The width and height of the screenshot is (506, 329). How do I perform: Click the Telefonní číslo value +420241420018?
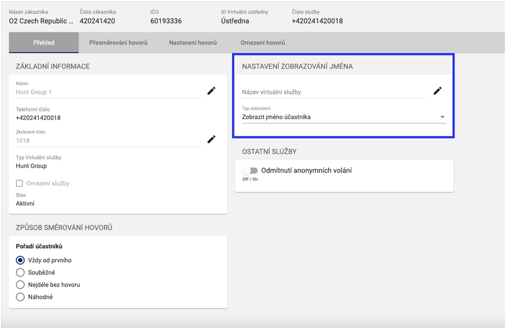[x=38, y=118]
